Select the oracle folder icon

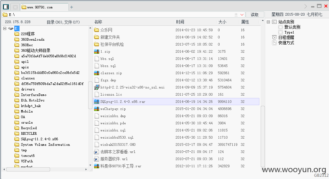(x=17, y=122)
